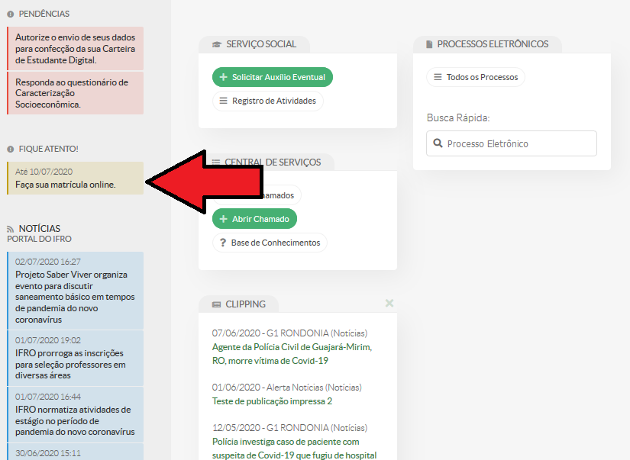Screen dimensions: 630x460
Task: Open Base de Conhecimentos
Action: [x=270, y=243]
